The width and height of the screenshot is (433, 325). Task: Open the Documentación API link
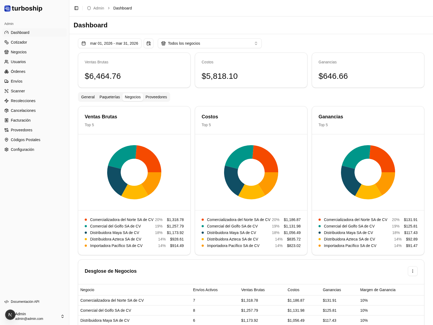(x=25, y=302)
